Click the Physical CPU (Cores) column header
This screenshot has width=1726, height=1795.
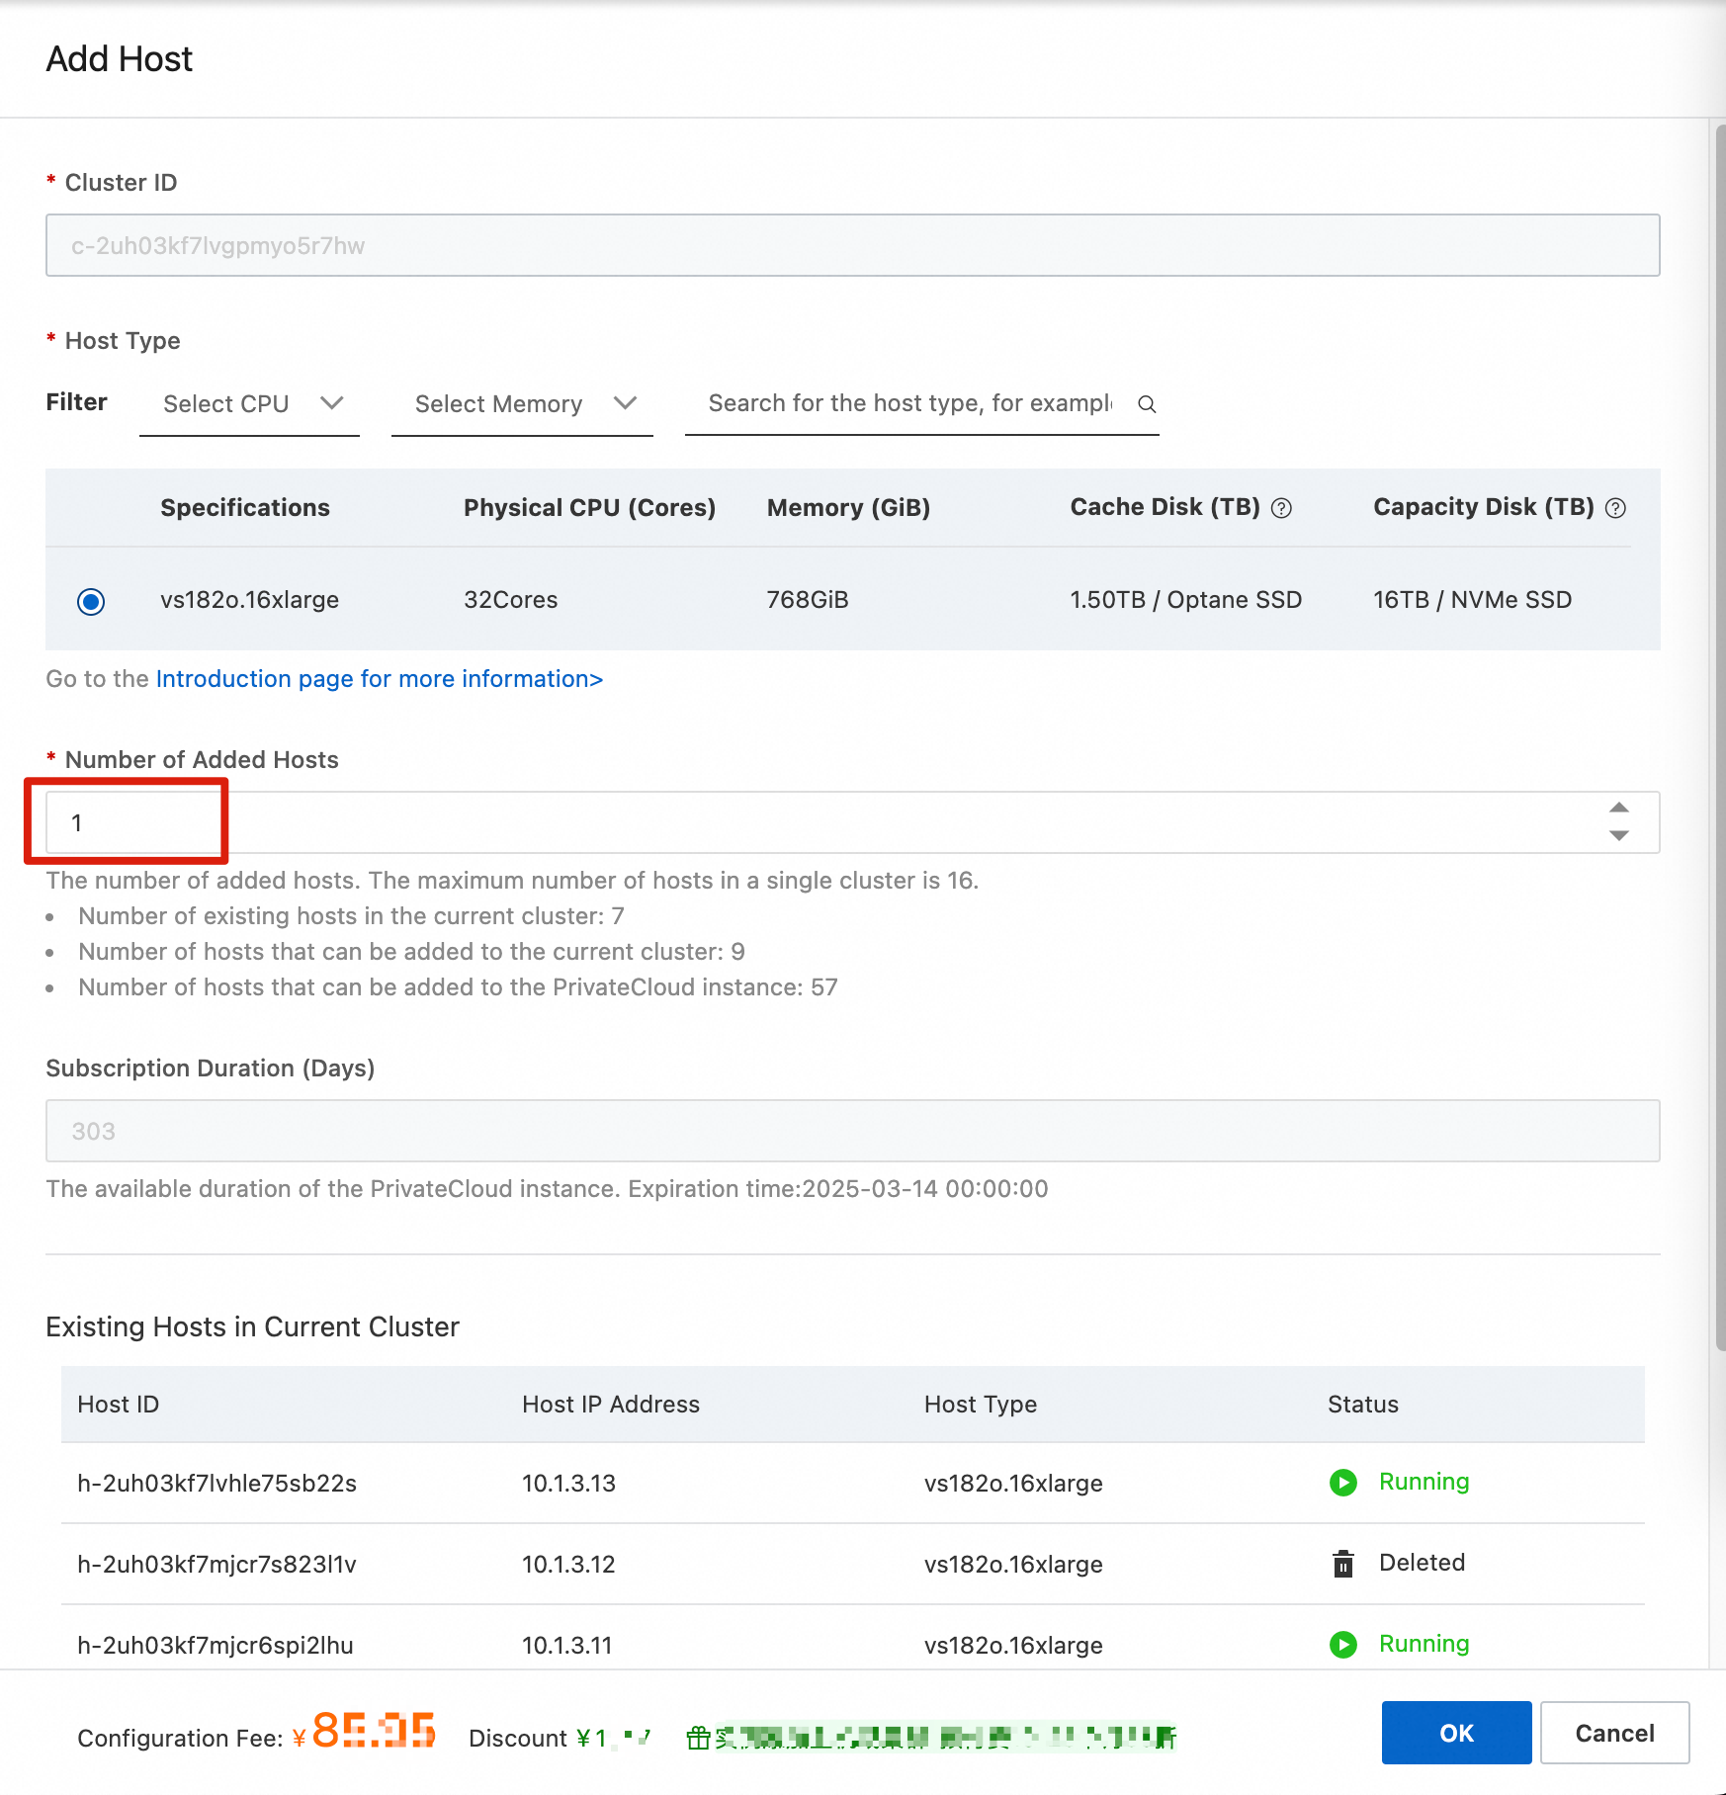[589, 508]
